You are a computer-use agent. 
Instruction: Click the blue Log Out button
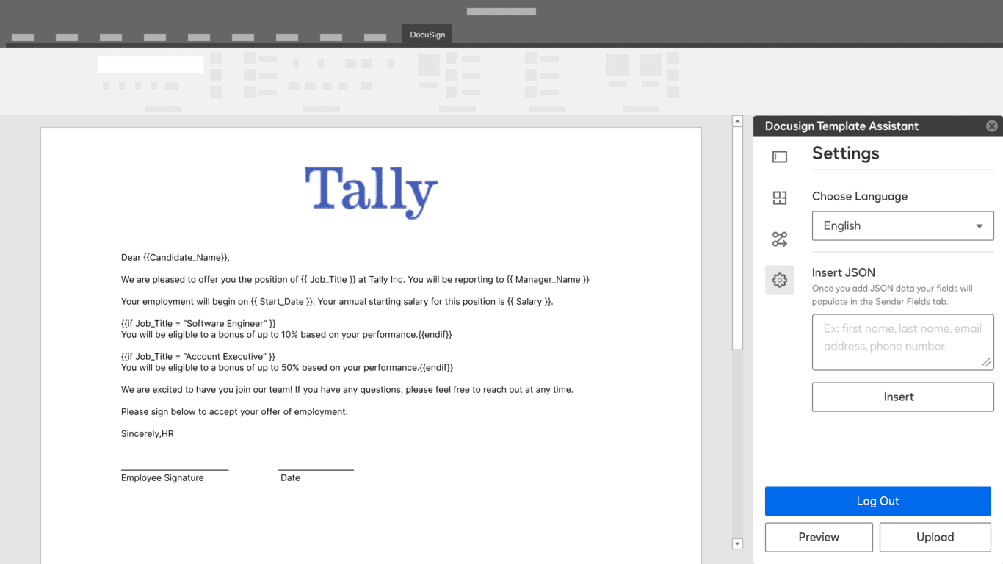(877, 501)
